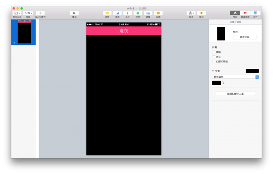Add a text box with the 文字 icon
The width and height of the screenshot is (273, 174).
(x=127, y=13)
